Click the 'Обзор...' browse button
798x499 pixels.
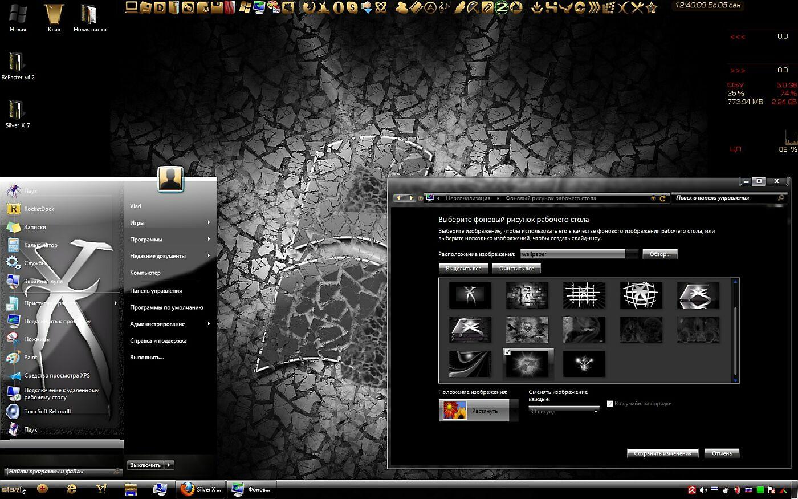click(660, 254)
